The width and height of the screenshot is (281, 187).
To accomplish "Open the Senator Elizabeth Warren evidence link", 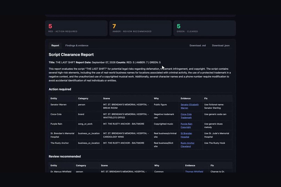I will click(189, 106).
